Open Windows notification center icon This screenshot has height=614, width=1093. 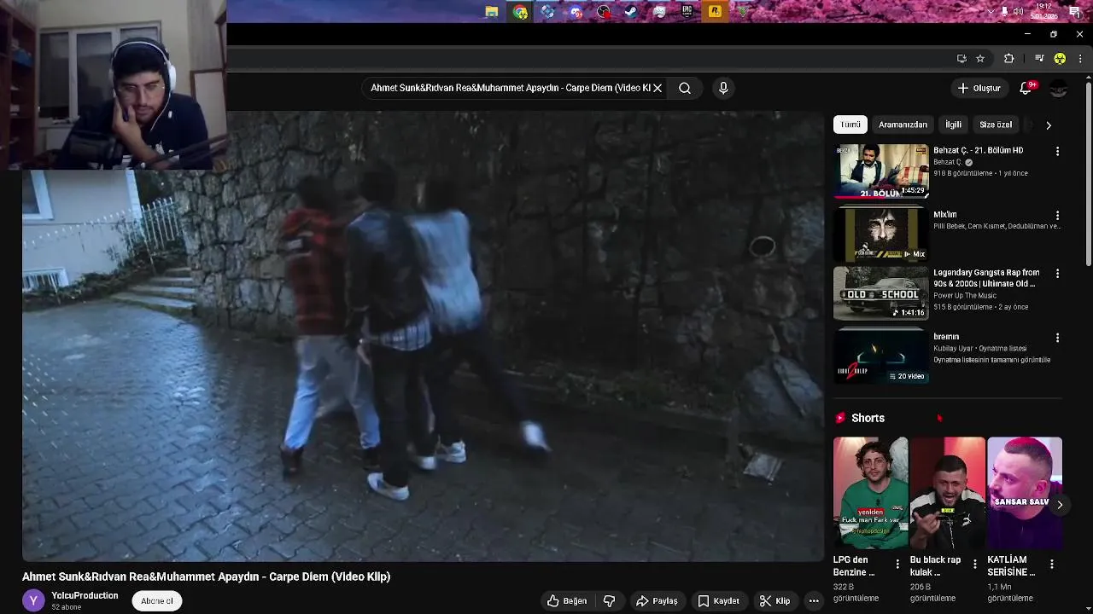coord(1075,11)
